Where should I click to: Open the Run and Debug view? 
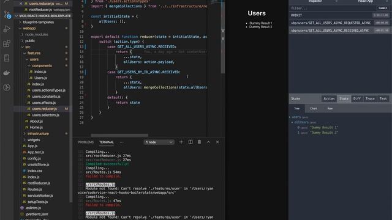point(7,29)
